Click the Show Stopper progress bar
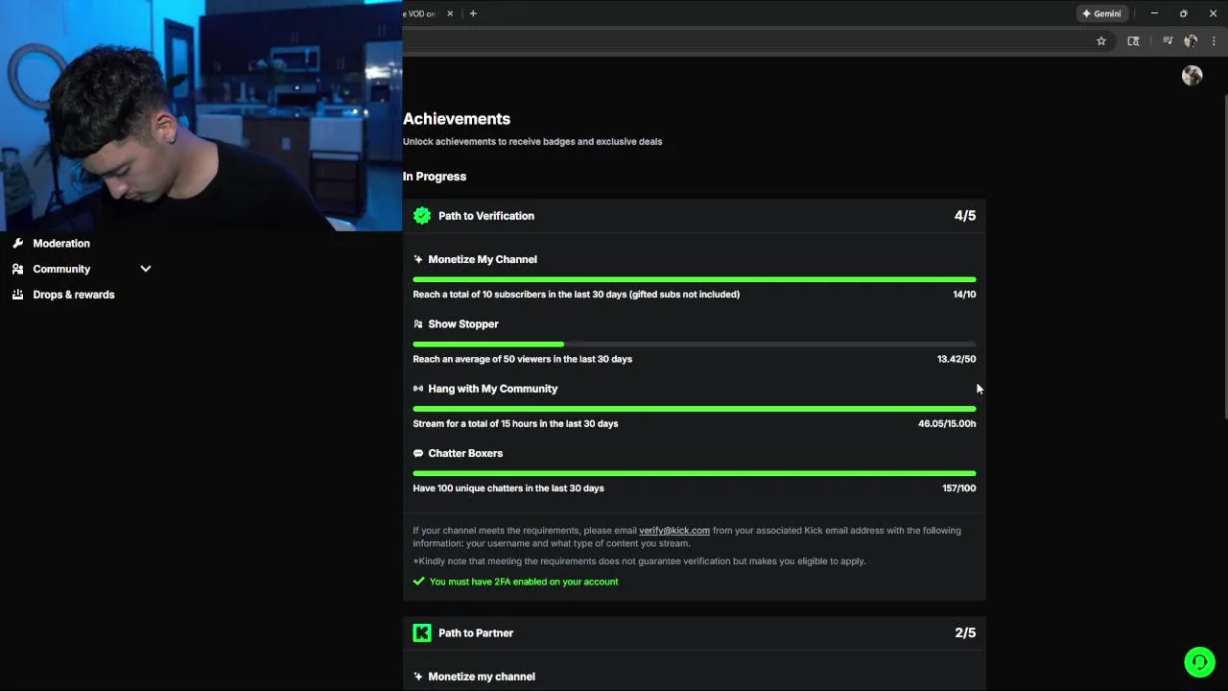Viewport: 1228px width, 691px height. (695, 344)
